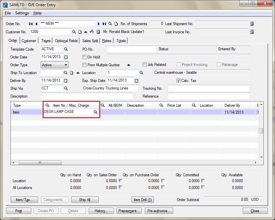Click finder in DESK LAMP CASE cell
Viewport: 275px width, 220px height.
95,112
